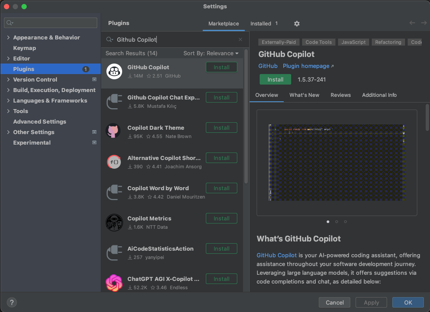Expand the Tools settings node
Screen dimensions: 430x312
(x=8, y=111)
